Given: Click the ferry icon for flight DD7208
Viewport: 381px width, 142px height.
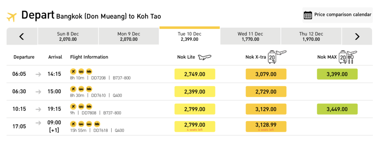Looking at the screenshot, I should click(x=89, y=71).
